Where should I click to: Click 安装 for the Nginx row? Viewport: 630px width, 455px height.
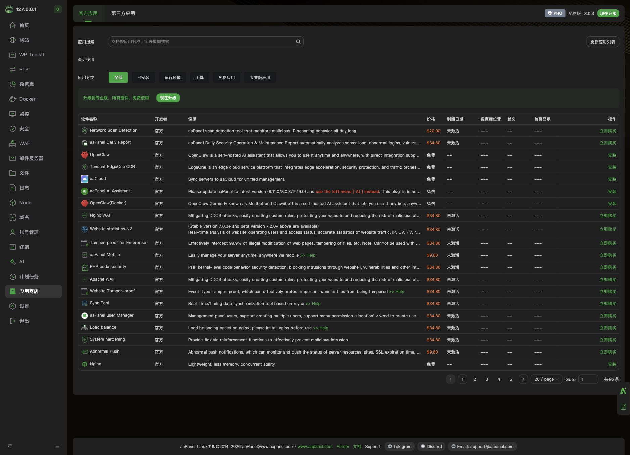pos(612,364)
